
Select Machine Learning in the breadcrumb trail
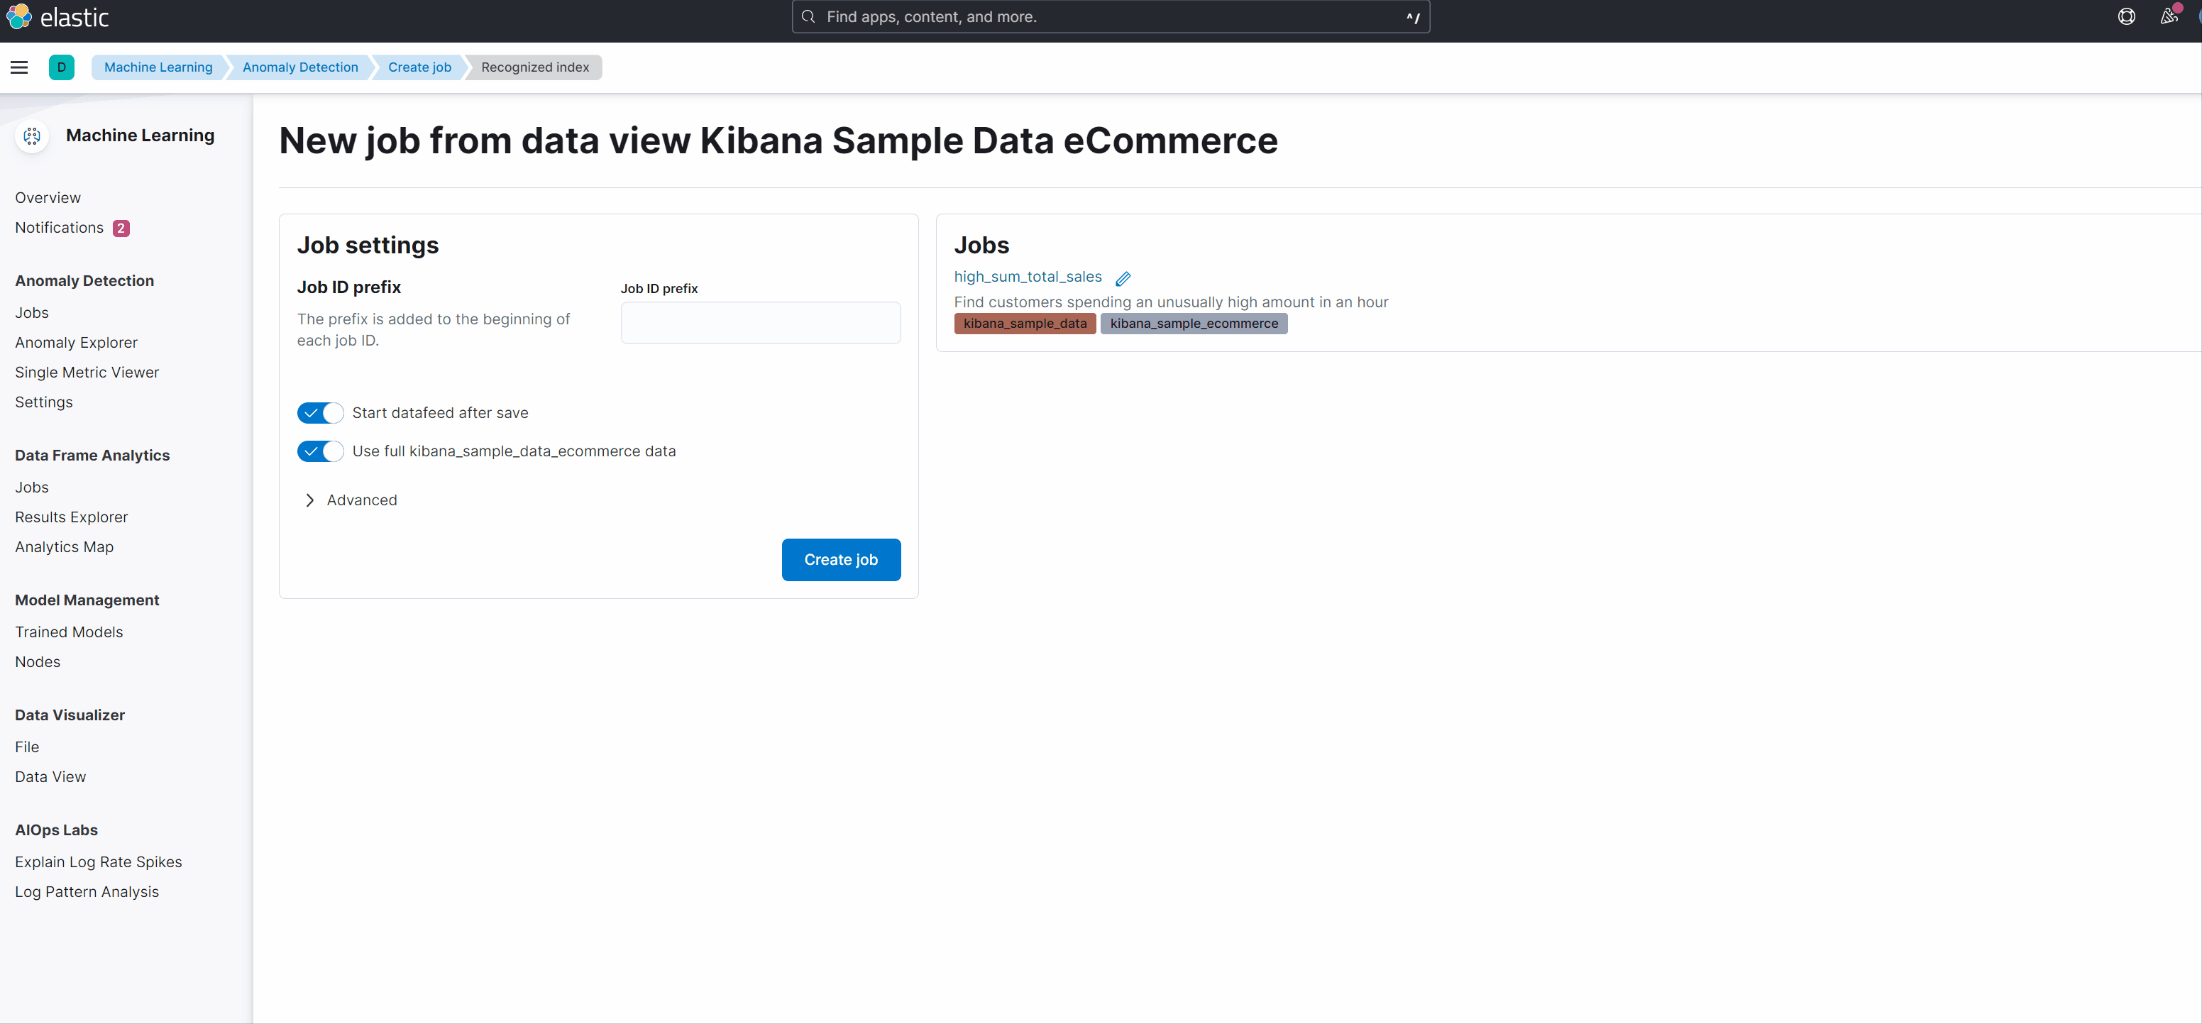[158, 67]
